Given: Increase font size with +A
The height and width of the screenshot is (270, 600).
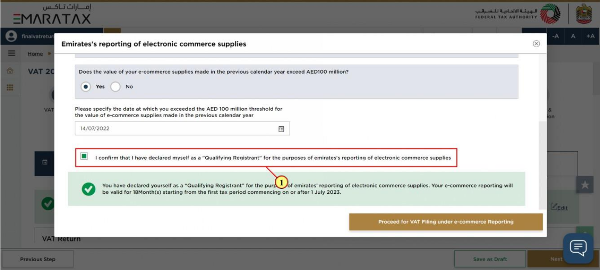Looking at the screenshot, I should tap(590, 37).
